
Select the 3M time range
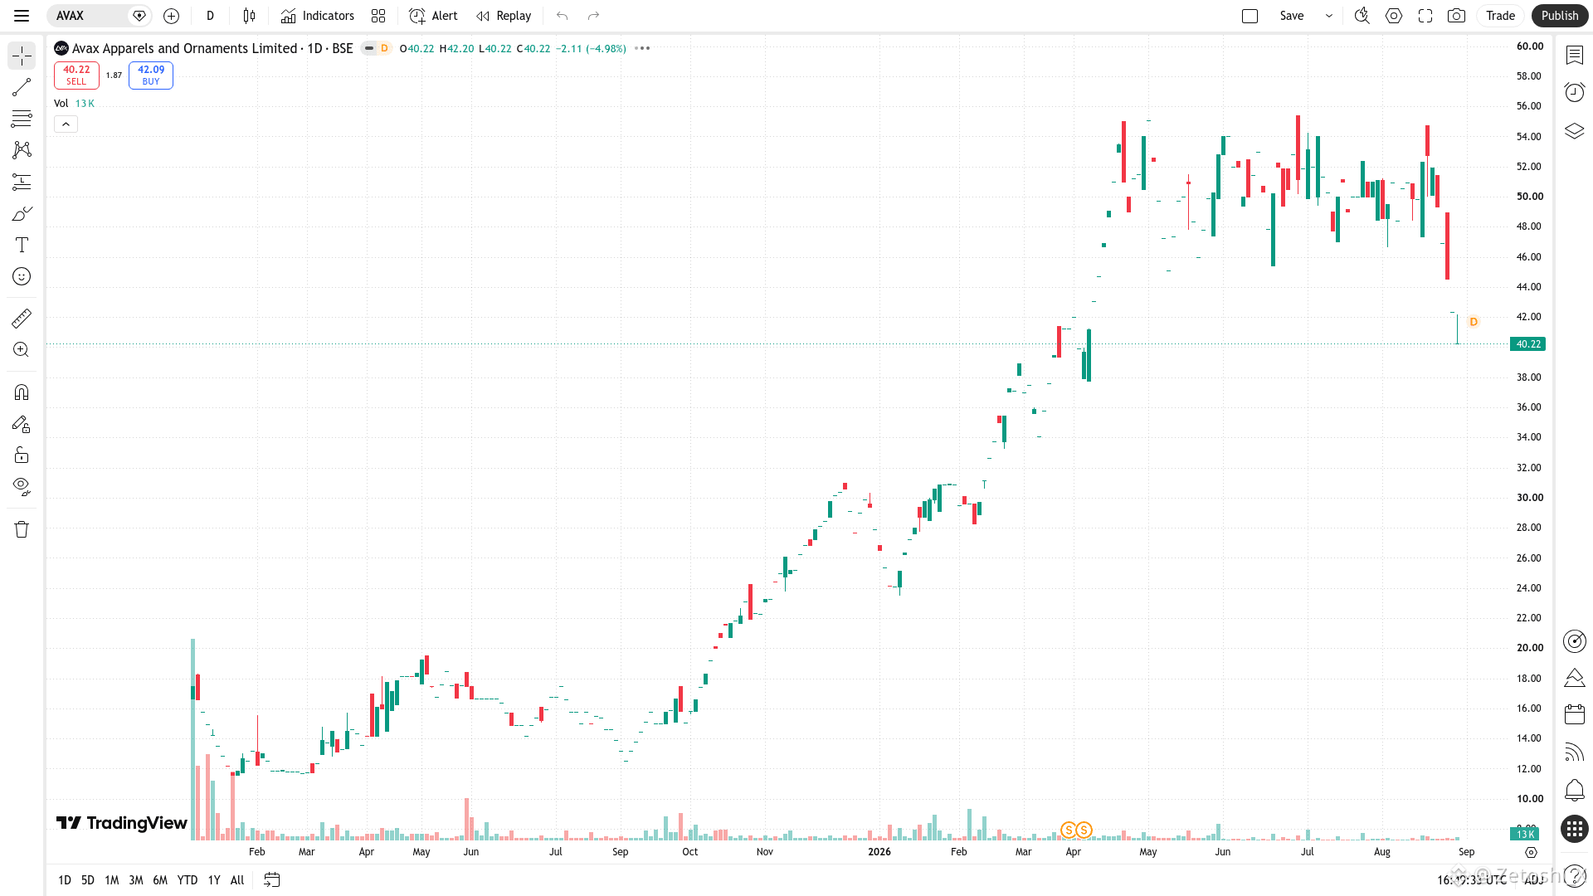(136, 880)
